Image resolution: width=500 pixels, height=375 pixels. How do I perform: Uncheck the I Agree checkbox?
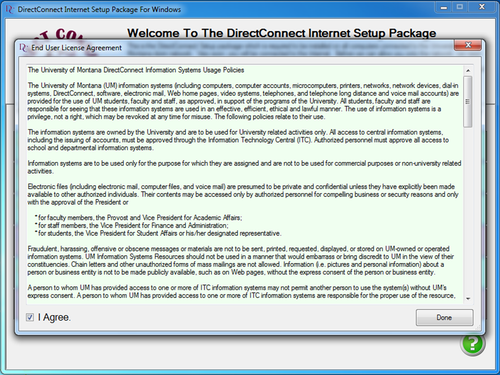pyautogui.click(x=30, y=317)
